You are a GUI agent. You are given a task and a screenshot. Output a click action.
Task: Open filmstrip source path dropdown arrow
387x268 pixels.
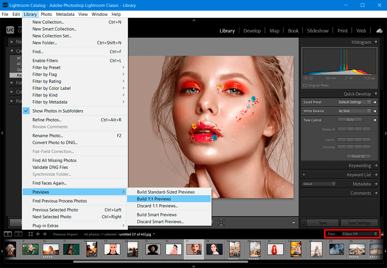[154, 234]
